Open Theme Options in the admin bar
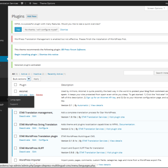 (47, 3)
